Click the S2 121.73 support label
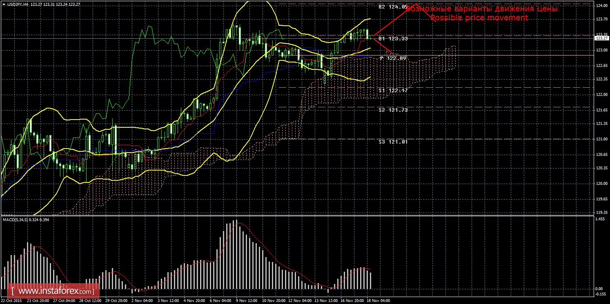The height and width of the screenshot is (304, 610). (393, 110)
